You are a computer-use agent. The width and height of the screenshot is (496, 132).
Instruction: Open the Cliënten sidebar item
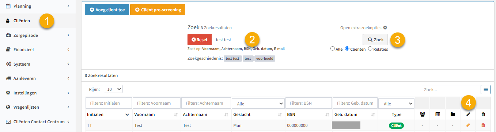click(x=38, y=21)
